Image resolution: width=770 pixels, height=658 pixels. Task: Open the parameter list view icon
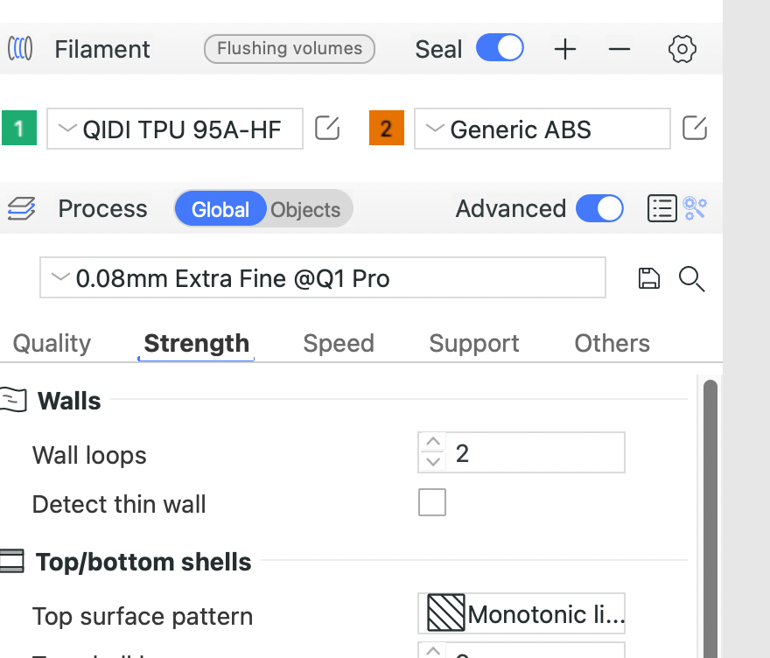(661, 208)
